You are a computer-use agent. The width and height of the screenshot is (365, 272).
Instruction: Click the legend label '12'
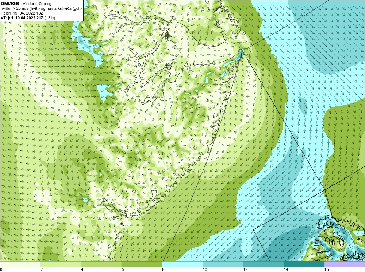point(245,269)
